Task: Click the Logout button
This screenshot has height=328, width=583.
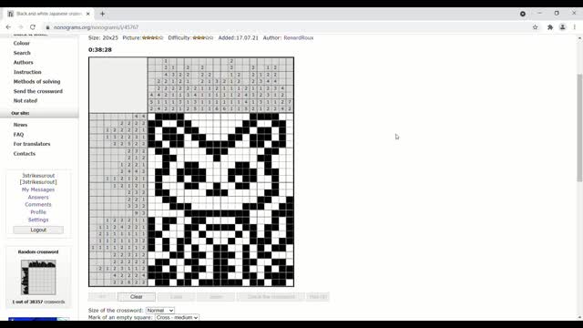Action: point(38,230)
